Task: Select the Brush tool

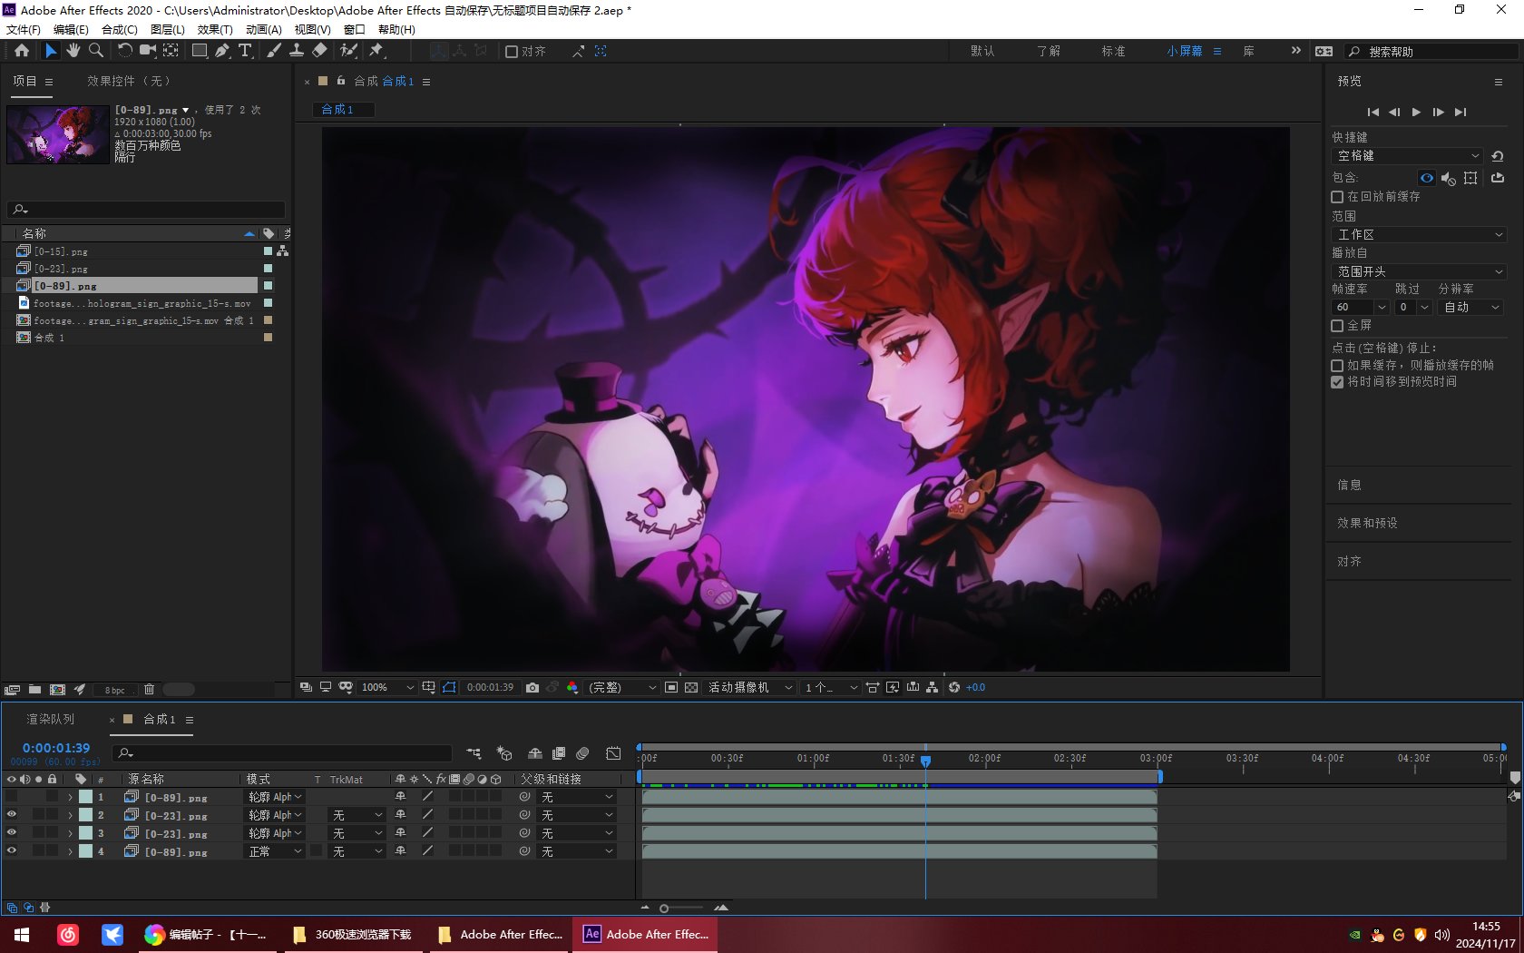Action: pos(274,51)
